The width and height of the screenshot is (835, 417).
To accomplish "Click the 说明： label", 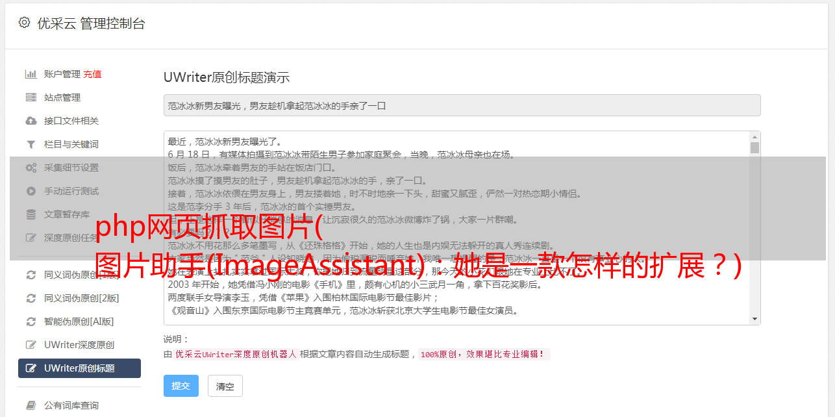I will click(176, 339).
